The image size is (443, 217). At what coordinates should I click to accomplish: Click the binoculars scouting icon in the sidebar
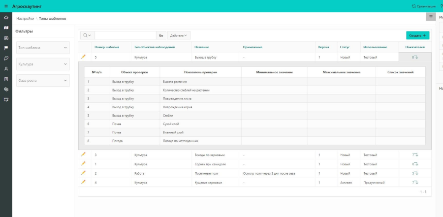[x=6, y=38]
